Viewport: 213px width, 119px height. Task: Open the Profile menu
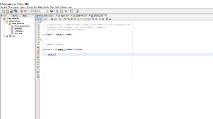47,7
